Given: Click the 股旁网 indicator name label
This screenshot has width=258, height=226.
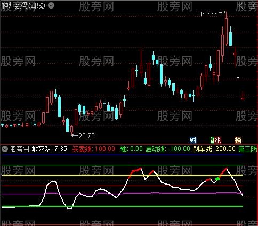Looking at the screenshot, I should [x=20, y=149].
